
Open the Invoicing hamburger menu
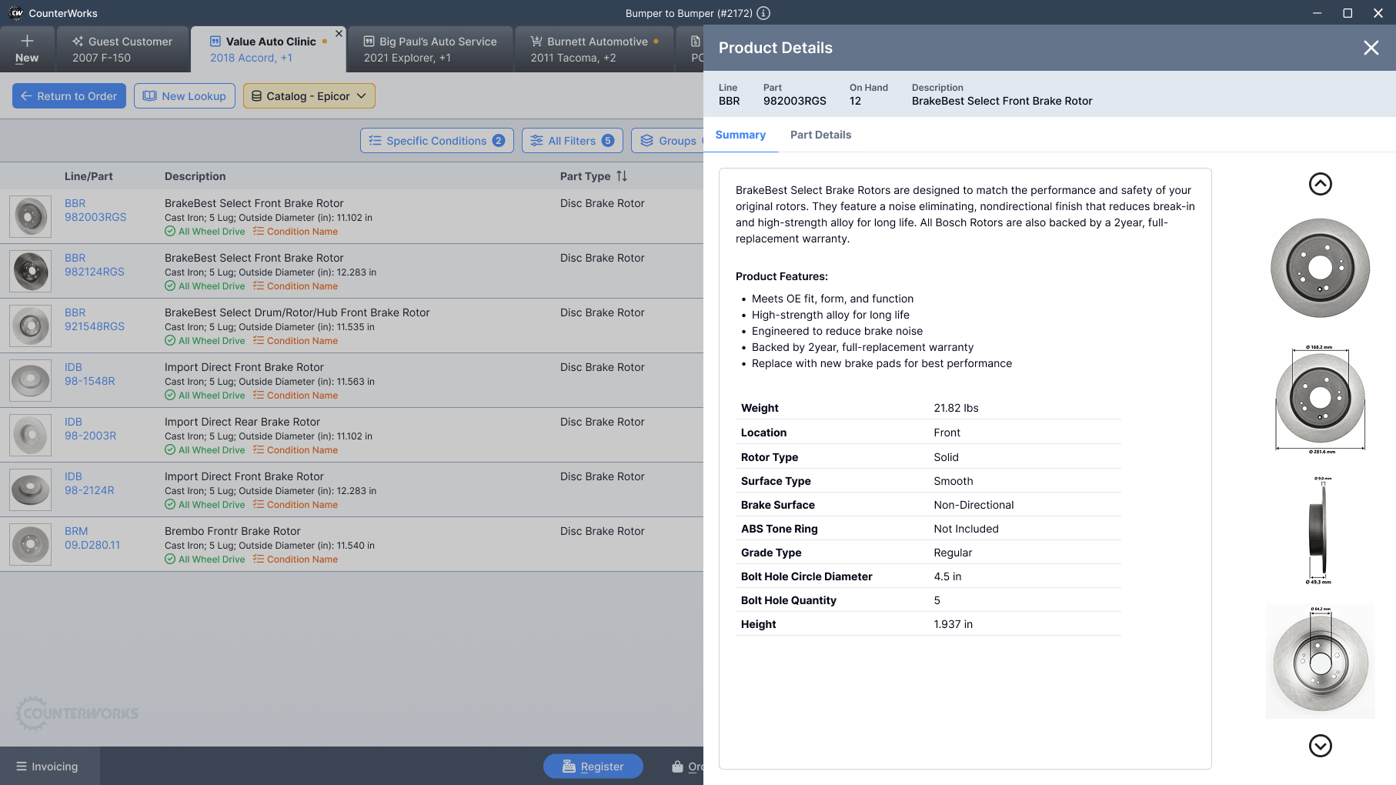(48, 767)
